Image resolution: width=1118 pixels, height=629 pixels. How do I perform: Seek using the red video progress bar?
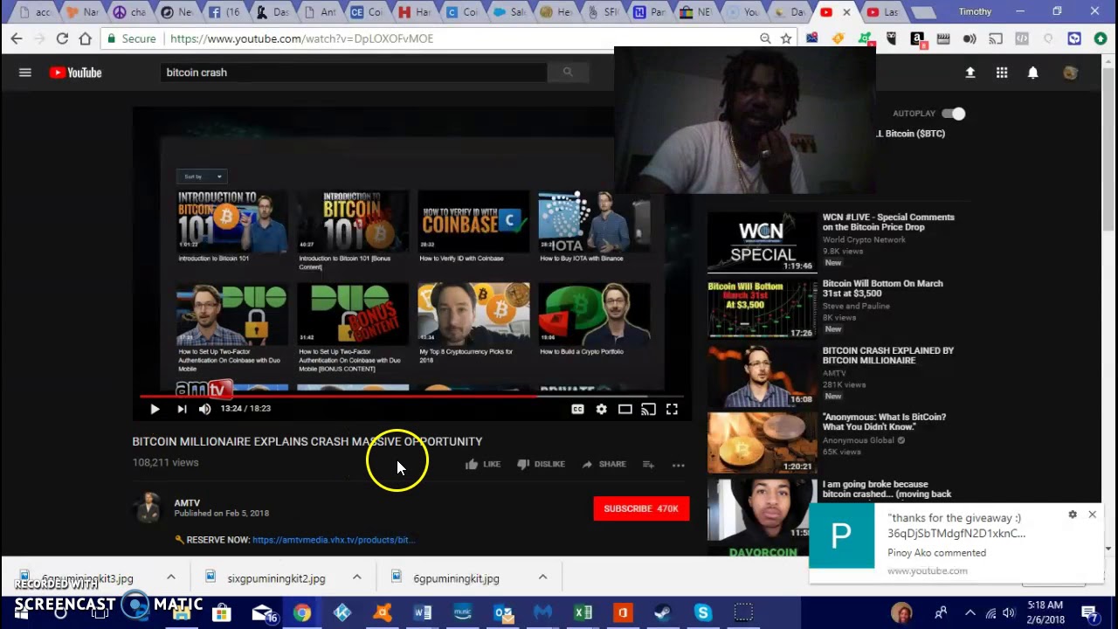click(412, 396)
